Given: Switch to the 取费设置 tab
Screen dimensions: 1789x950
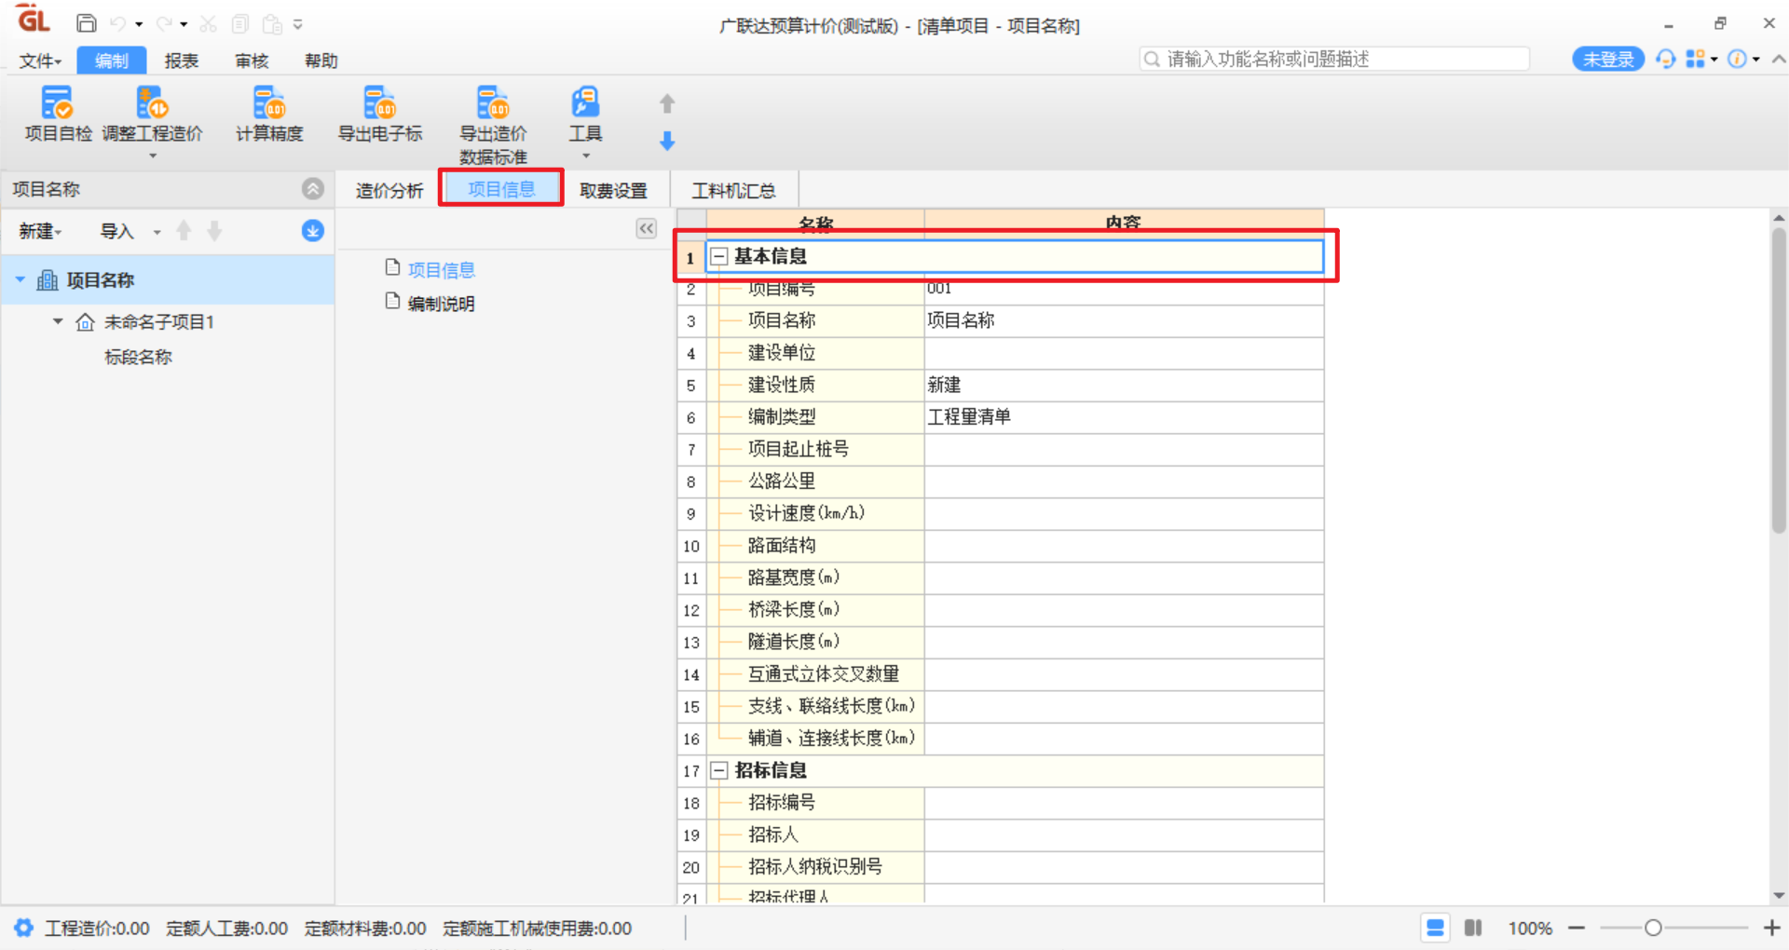Looking at the screenshot, I should (x=613, y=190).
